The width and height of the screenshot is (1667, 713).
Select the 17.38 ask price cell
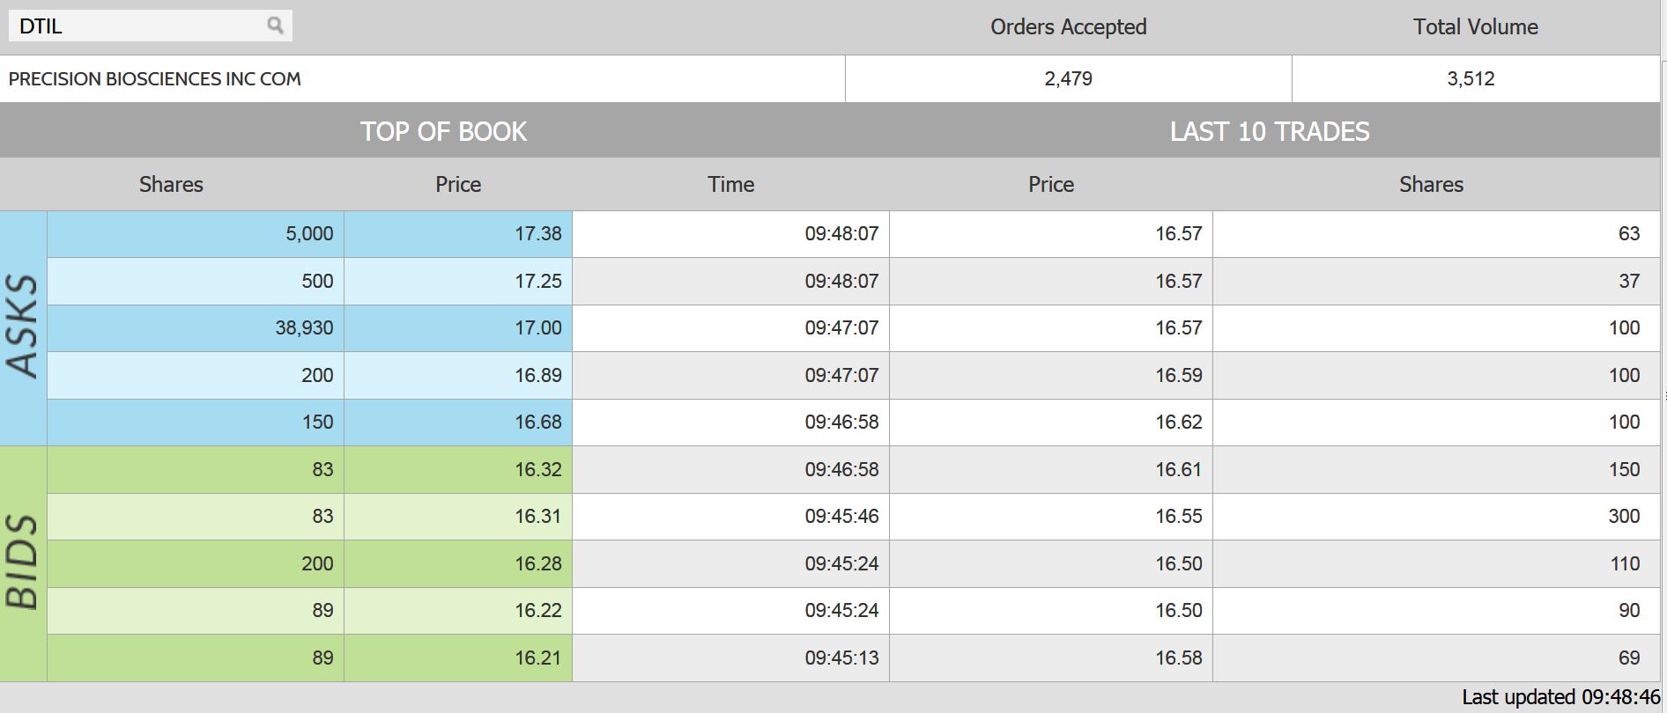point(458,234)
